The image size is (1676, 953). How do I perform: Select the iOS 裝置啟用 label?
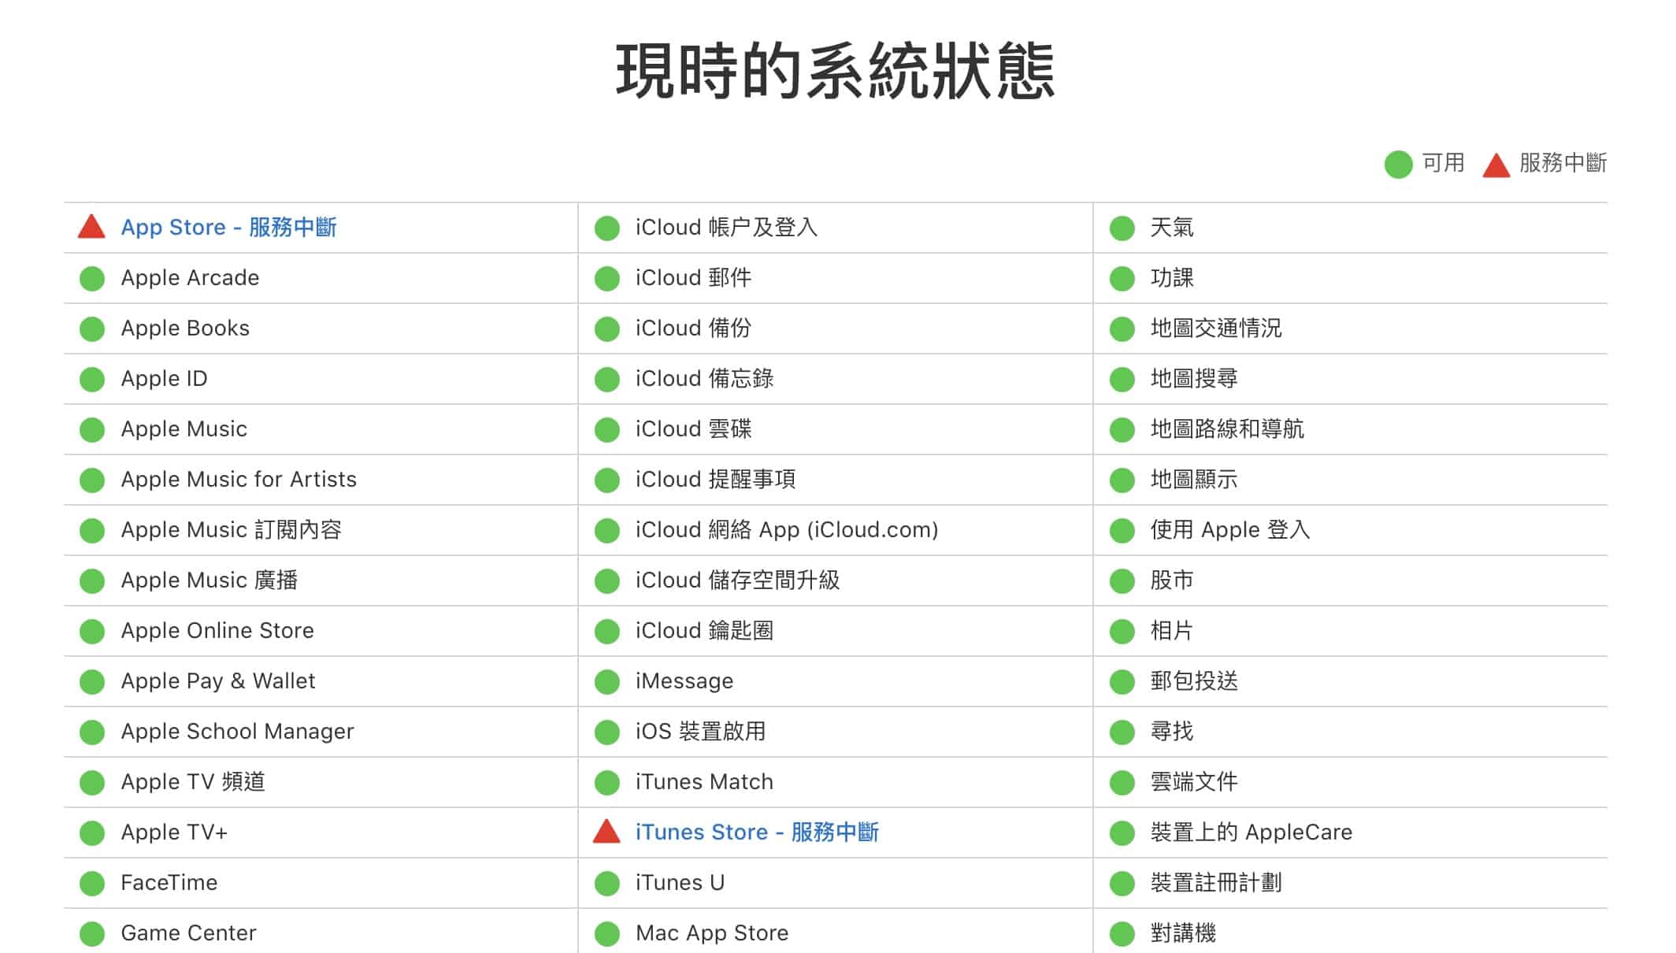tap(701, 732)
